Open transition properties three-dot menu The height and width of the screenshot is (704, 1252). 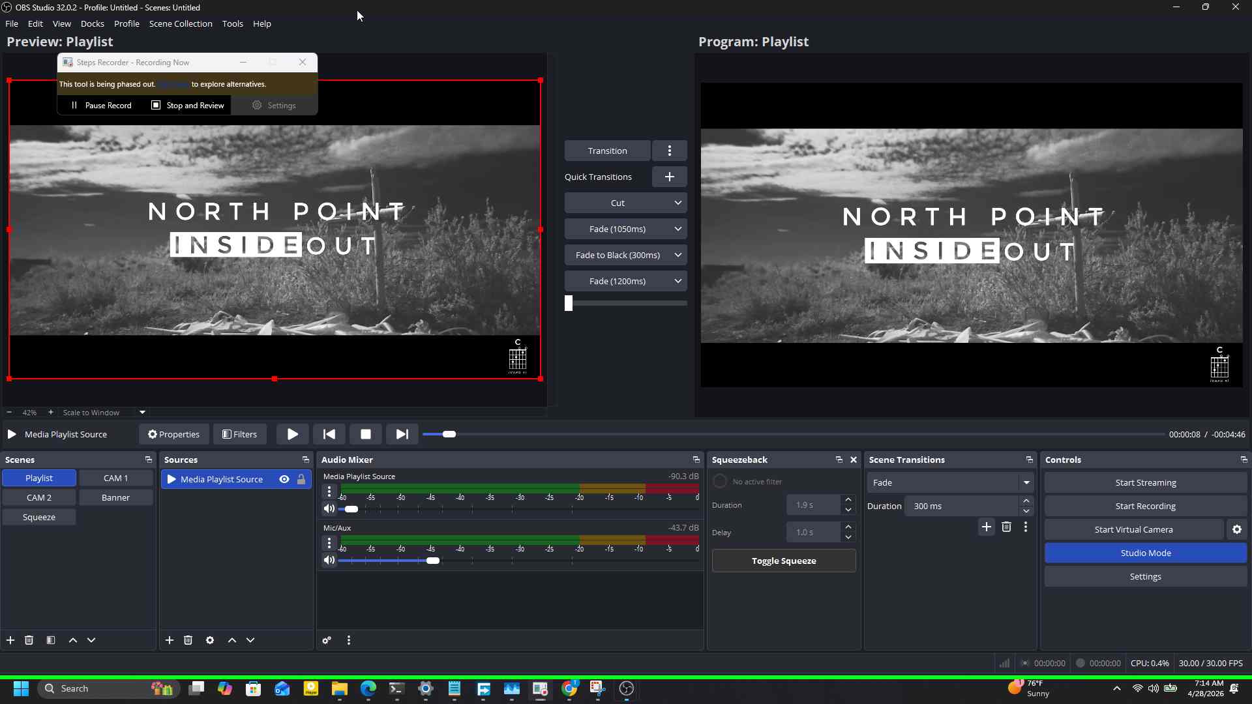[1026, 527]
